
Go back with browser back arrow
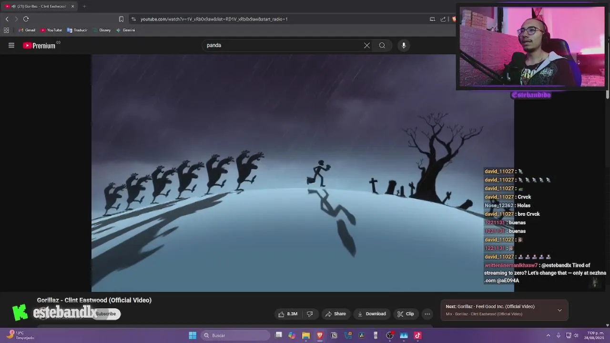pyautogui.click(x=7, y=19)
